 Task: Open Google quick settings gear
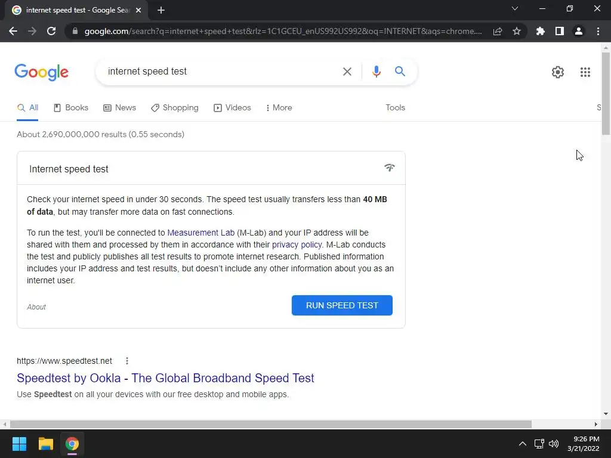click(x=558, y=72)
